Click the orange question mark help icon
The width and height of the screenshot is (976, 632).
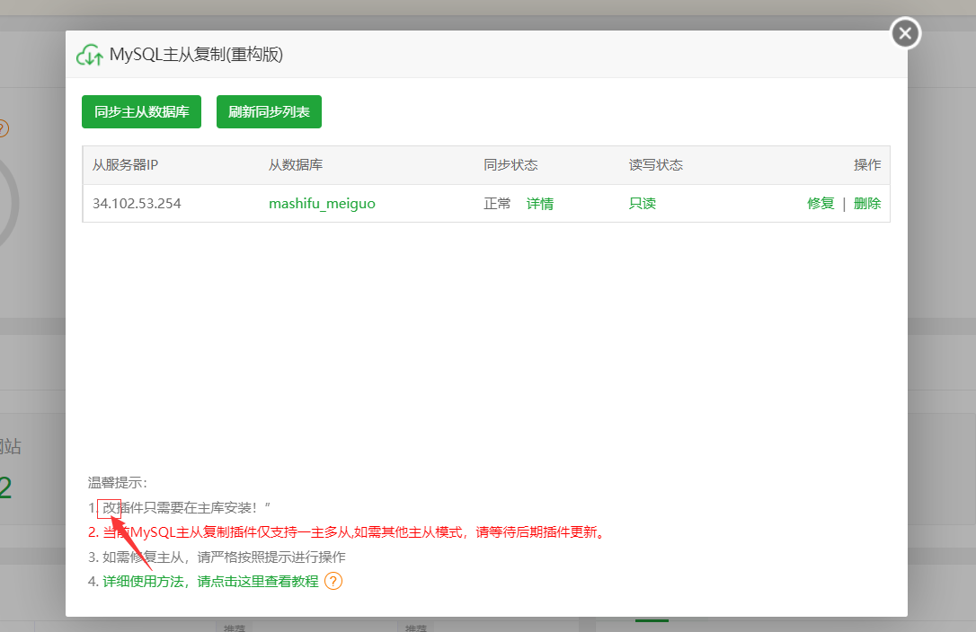tap(333, 581)
